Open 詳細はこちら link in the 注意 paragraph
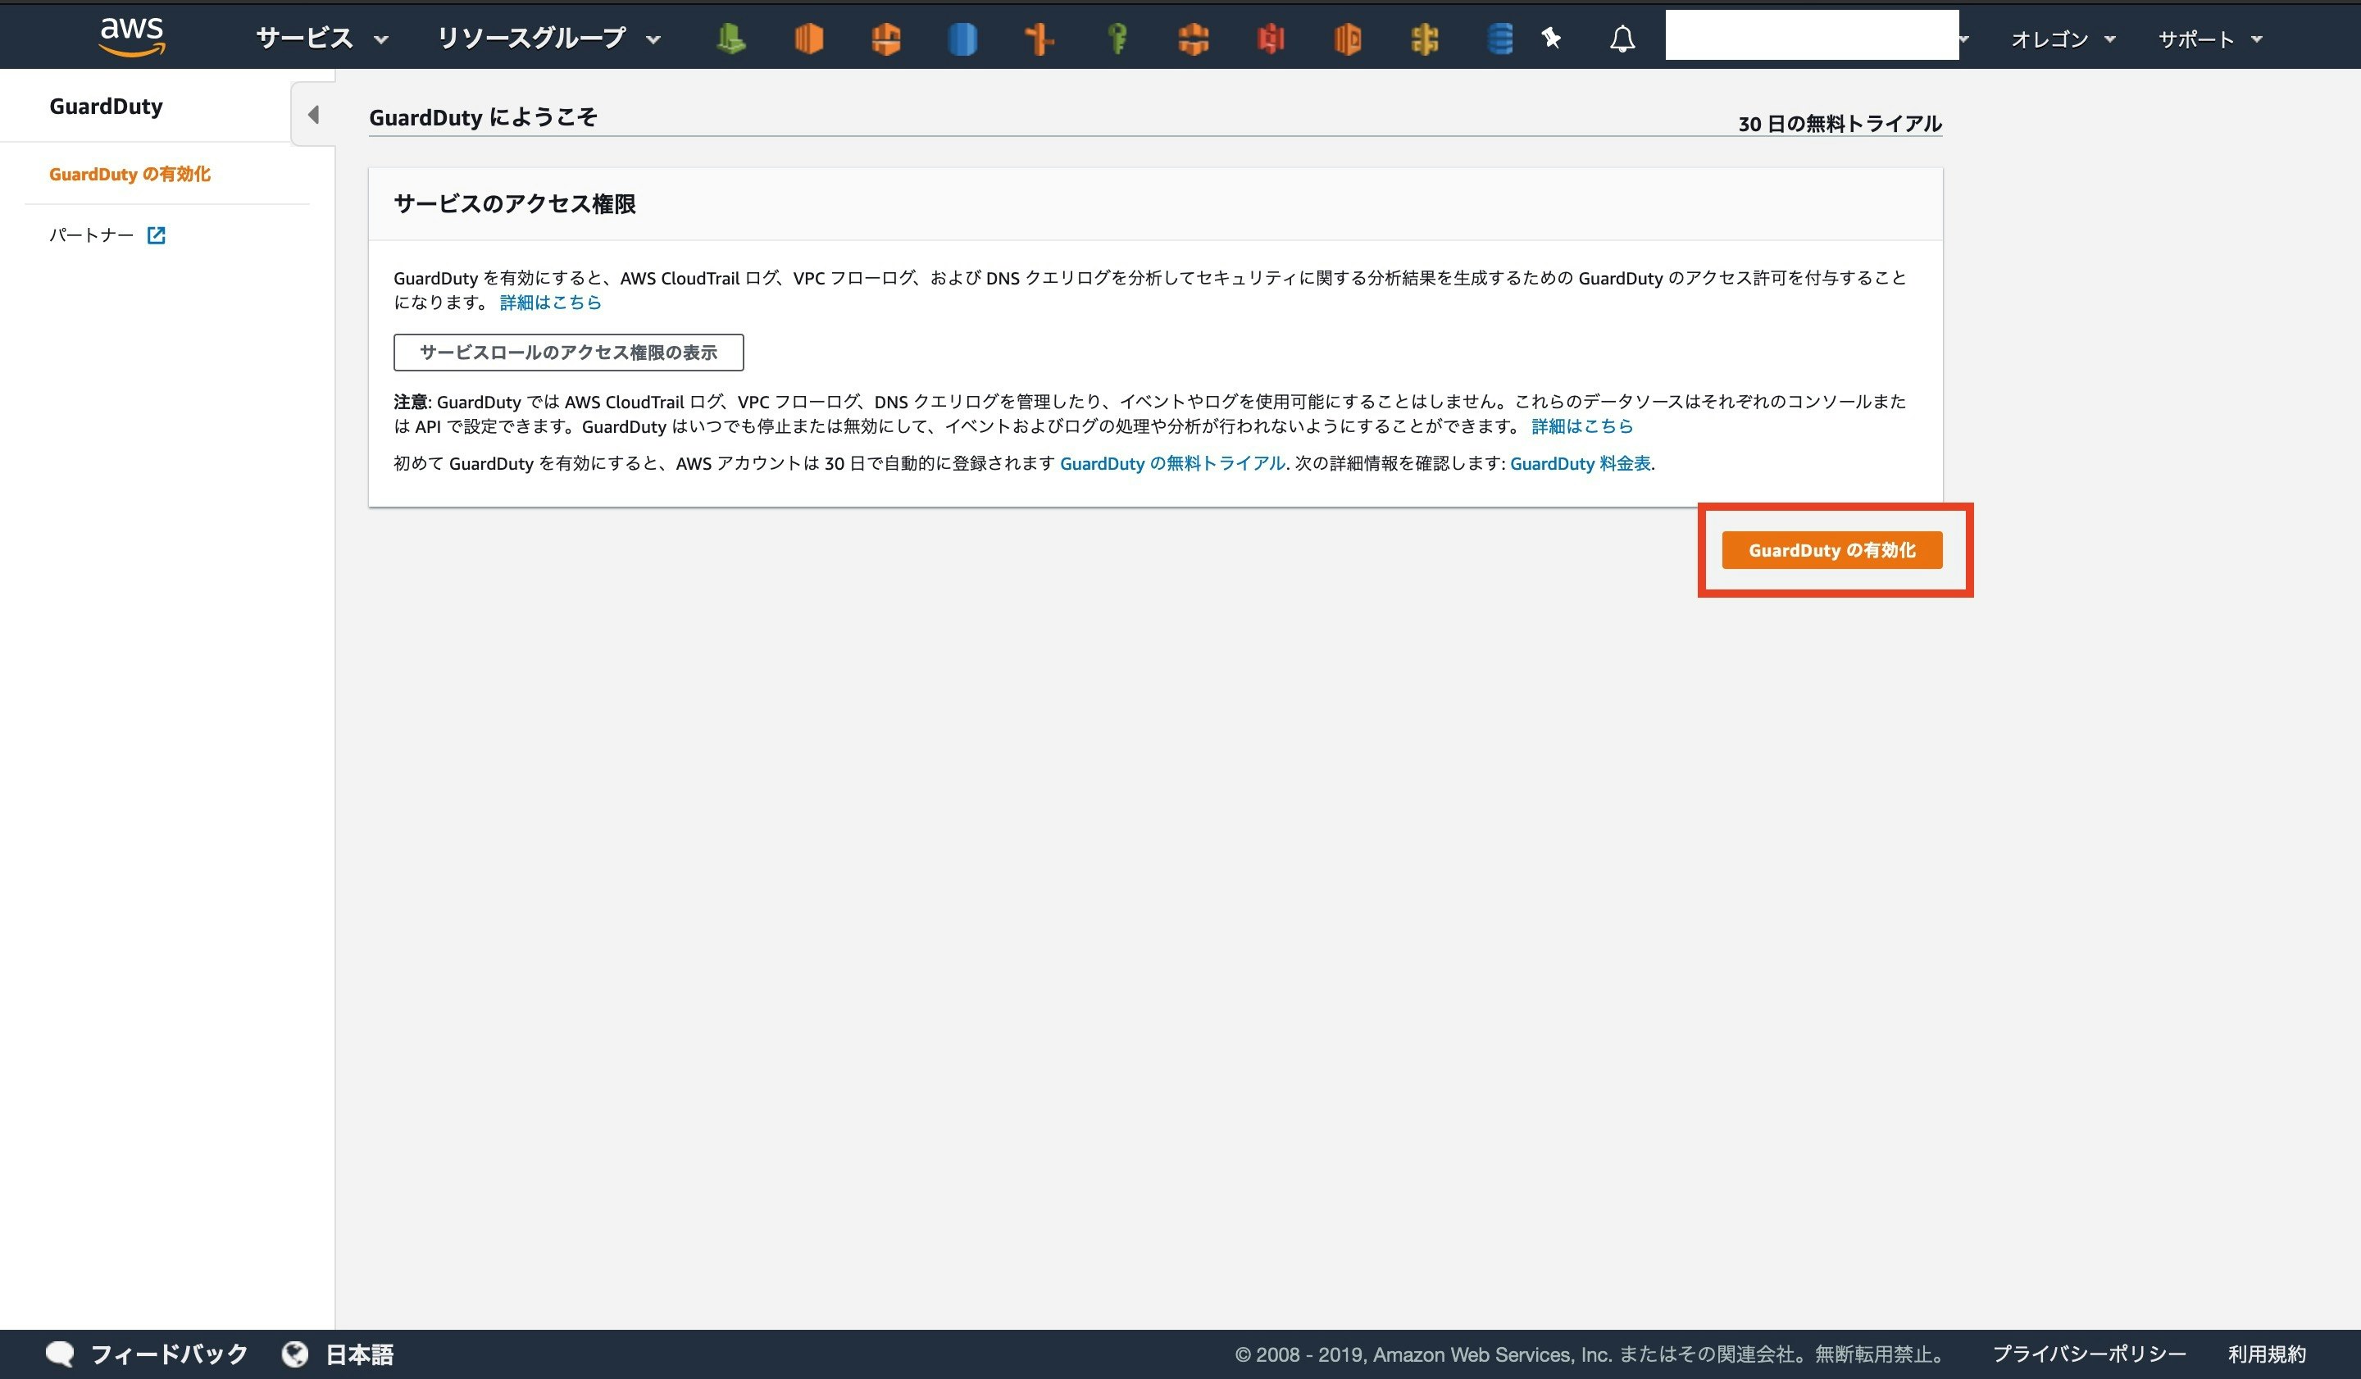Viewport: 2361px width, 1379px height. coord(1582,426)
